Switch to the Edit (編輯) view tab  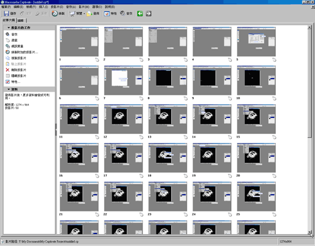[20, 20]
